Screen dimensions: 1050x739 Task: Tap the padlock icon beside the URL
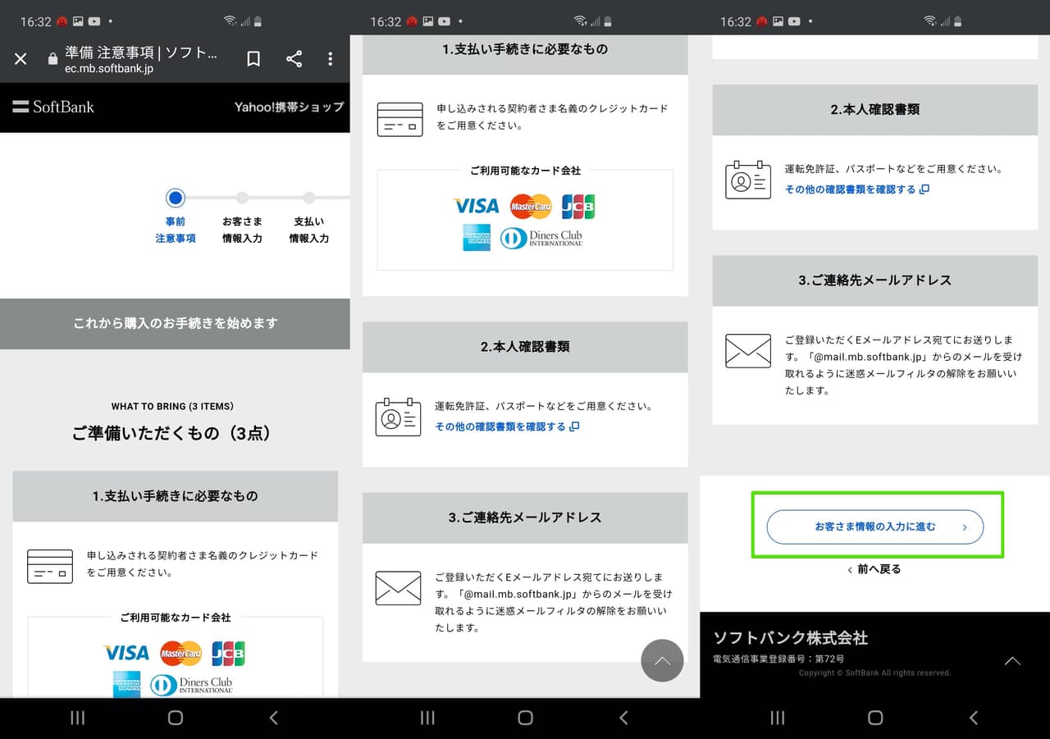click(x=53, y=59)
